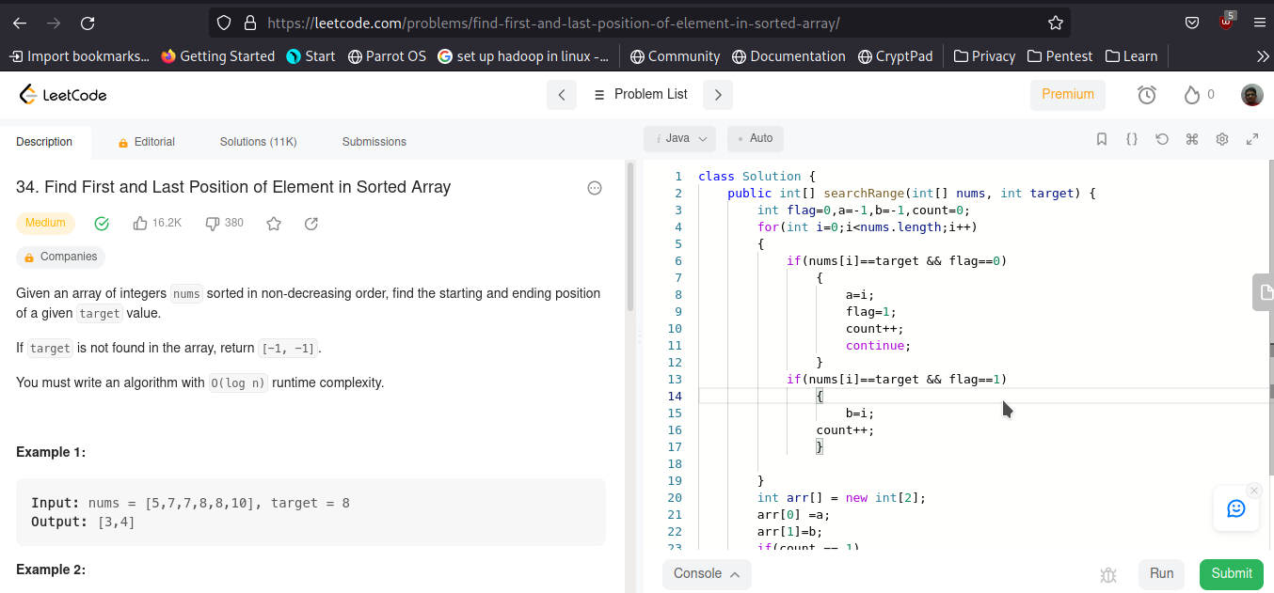Click Import bookmarks shortcut
The image size is (1274, 593).
79,56
